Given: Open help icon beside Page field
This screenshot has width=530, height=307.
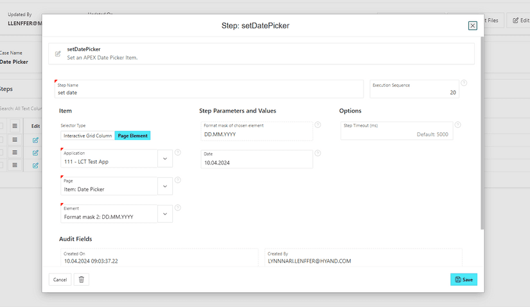Looking at the screenshot, I should 178,180.
